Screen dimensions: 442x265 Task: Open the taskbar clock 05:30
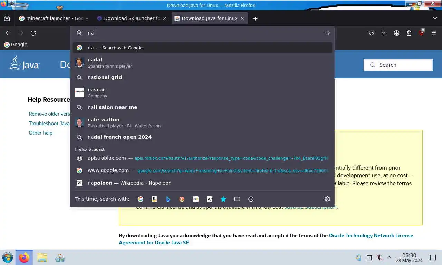[409, 257]
